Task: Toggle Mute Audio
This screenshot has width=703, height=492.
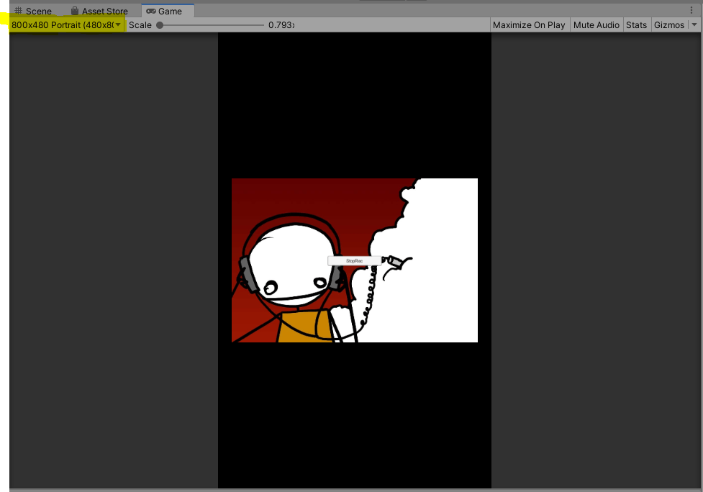Action: point(597,25)
